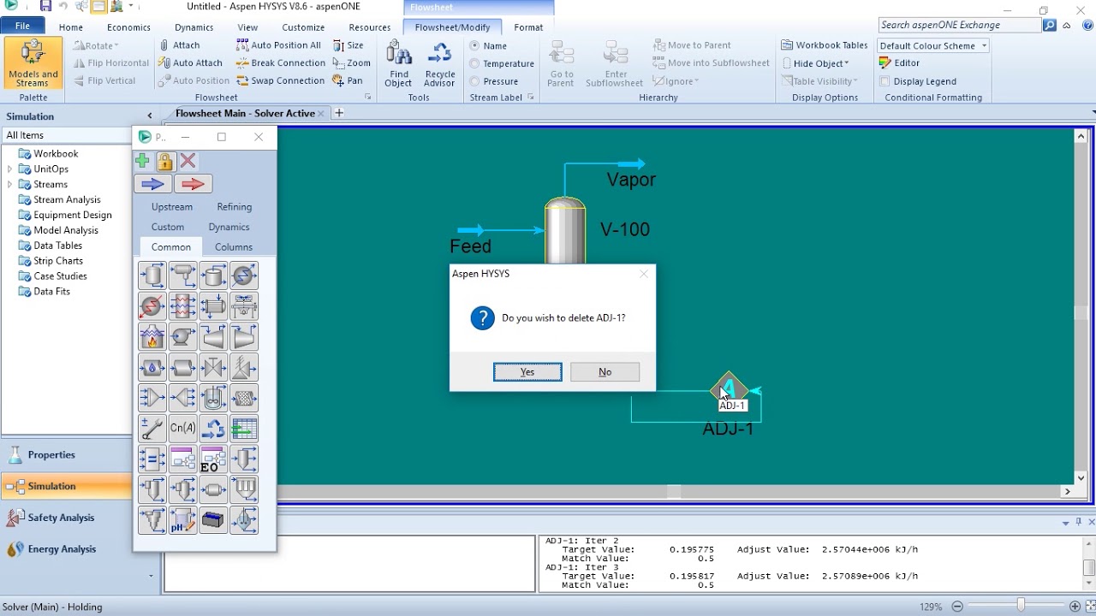Select the Swap Connection tool
Image resolution: width=1096 pixels, height=616 pixels.
(x=281, y=80)
